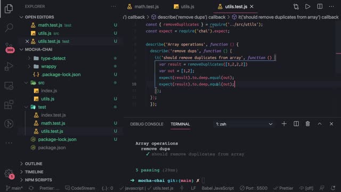
Task: Change language mode Babel JavaScript
Action: point(217,188)
